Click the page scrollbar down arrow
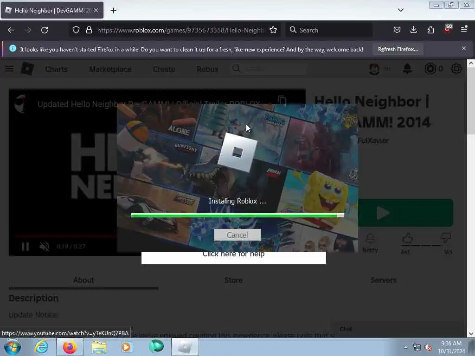Screen dimensions: 475x356 (471, 334)
